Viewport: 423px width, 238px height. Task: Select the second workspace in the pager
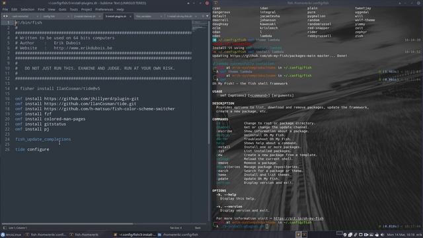click(304, 235)
